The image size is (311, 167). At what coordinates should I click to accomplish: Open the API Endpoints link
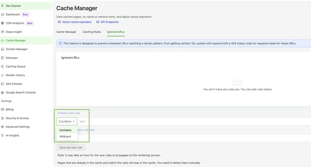tap(110, 22)
